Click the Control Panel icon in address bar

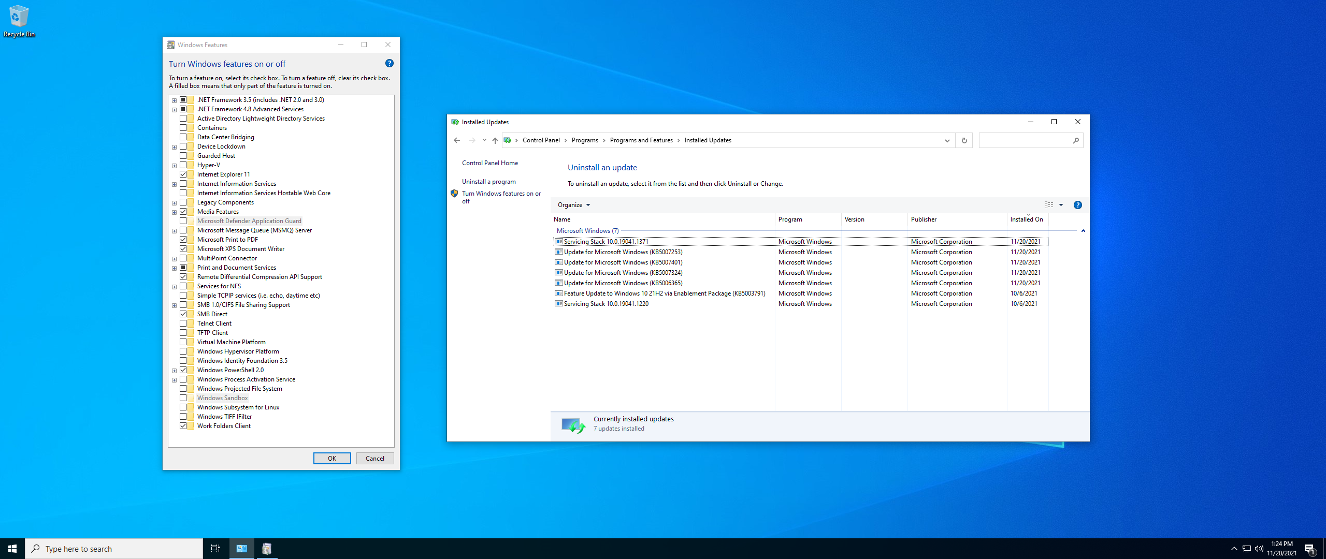coord(508,140)
